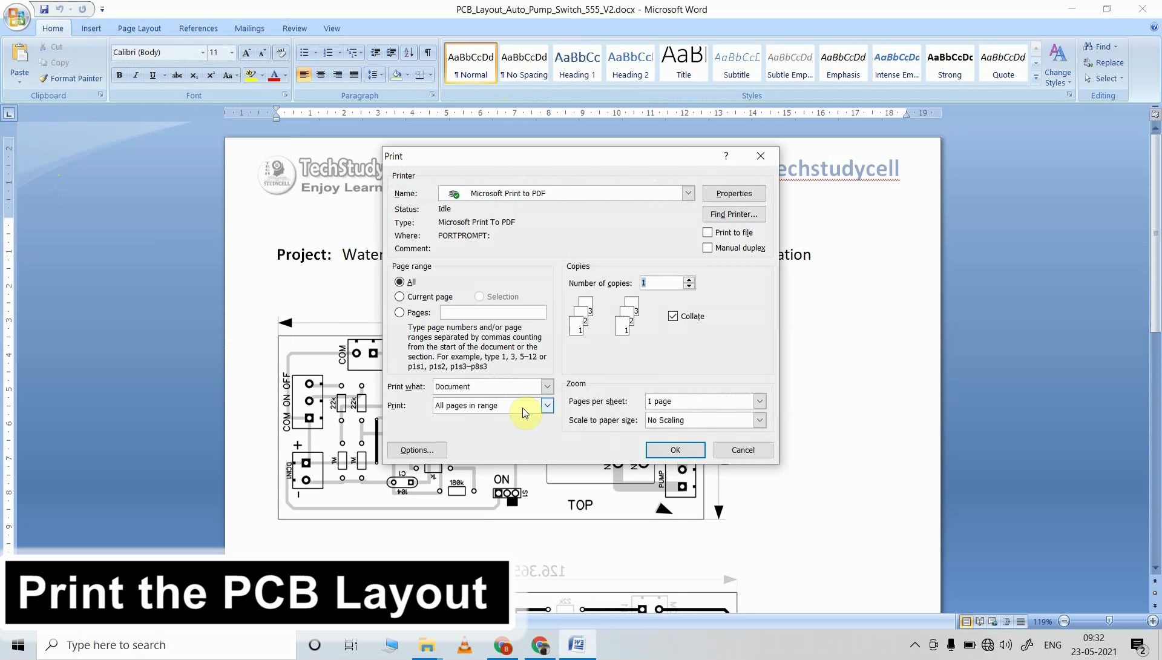
Task: Enable Print to file checkbox
Action: [707, 233]
